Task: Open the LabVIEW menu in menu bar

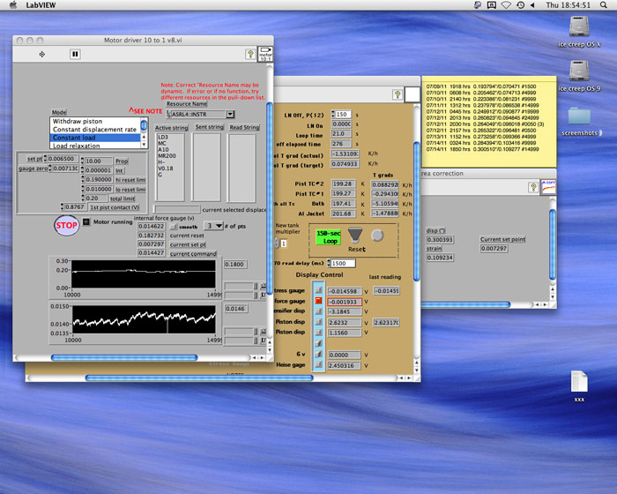Action: point(41,5)
